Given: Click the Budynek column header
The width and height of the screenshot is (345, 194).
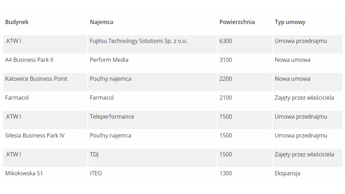Looking at the screenshot, I should click(x=17, y=22).
